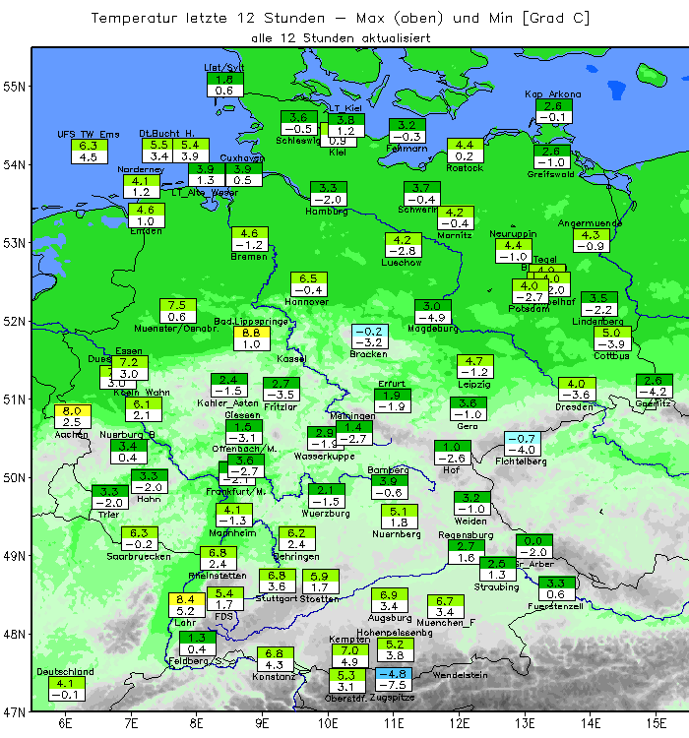Select the Hannover station label
This screenshot has height=738, width=689.
point(306,302)
